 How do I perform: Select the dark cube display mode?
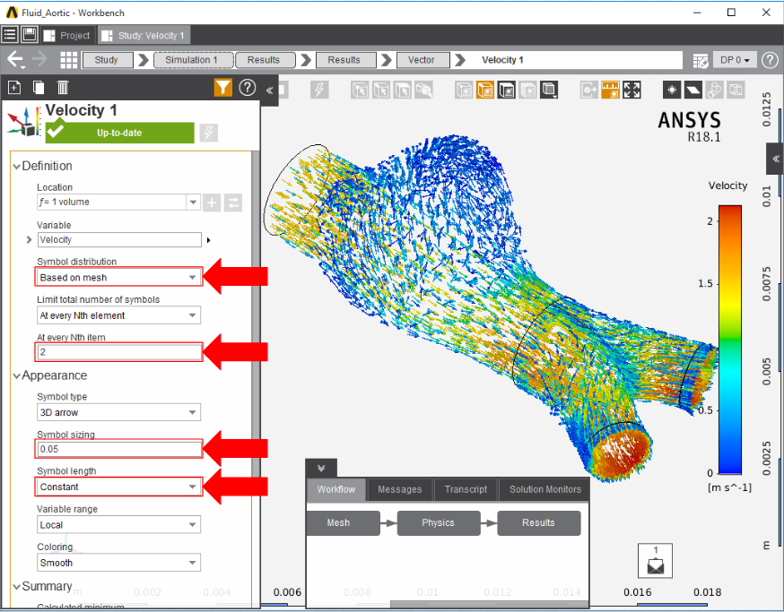pos(507,90)
